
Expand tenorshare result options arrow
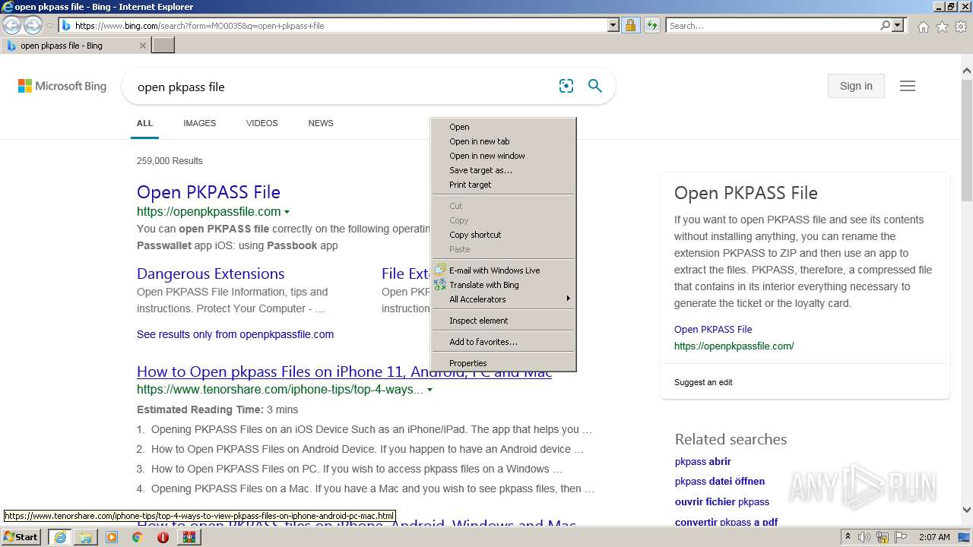click(x=429, y=390)
